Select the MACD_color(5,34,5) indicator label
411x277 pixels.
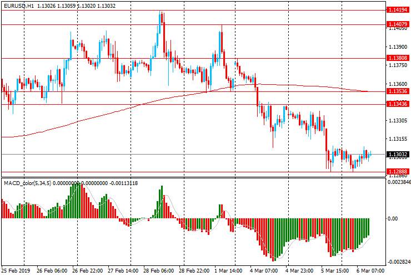pos(28,183)
